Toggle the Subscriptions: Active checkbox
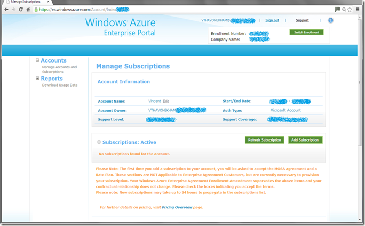The height and width of the screenshot is (226, 365). [99, 142]
